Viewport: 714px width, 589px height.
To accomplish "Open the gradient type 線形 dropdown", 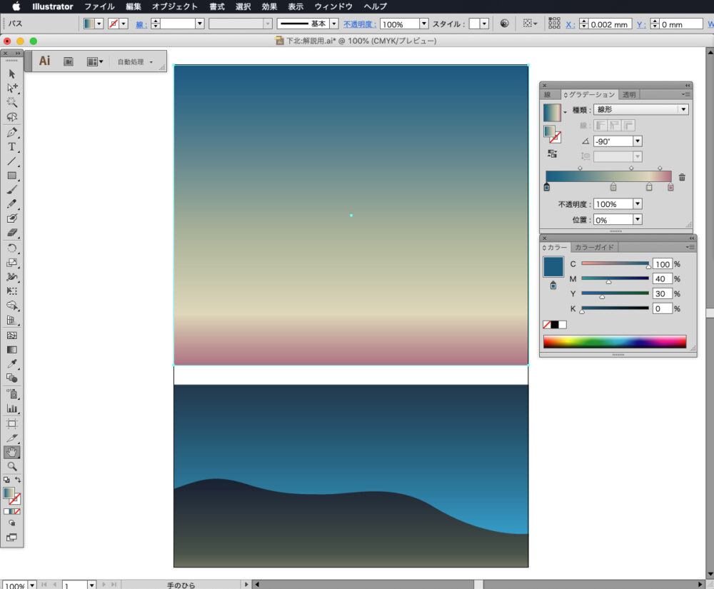I will coord(683,110).
